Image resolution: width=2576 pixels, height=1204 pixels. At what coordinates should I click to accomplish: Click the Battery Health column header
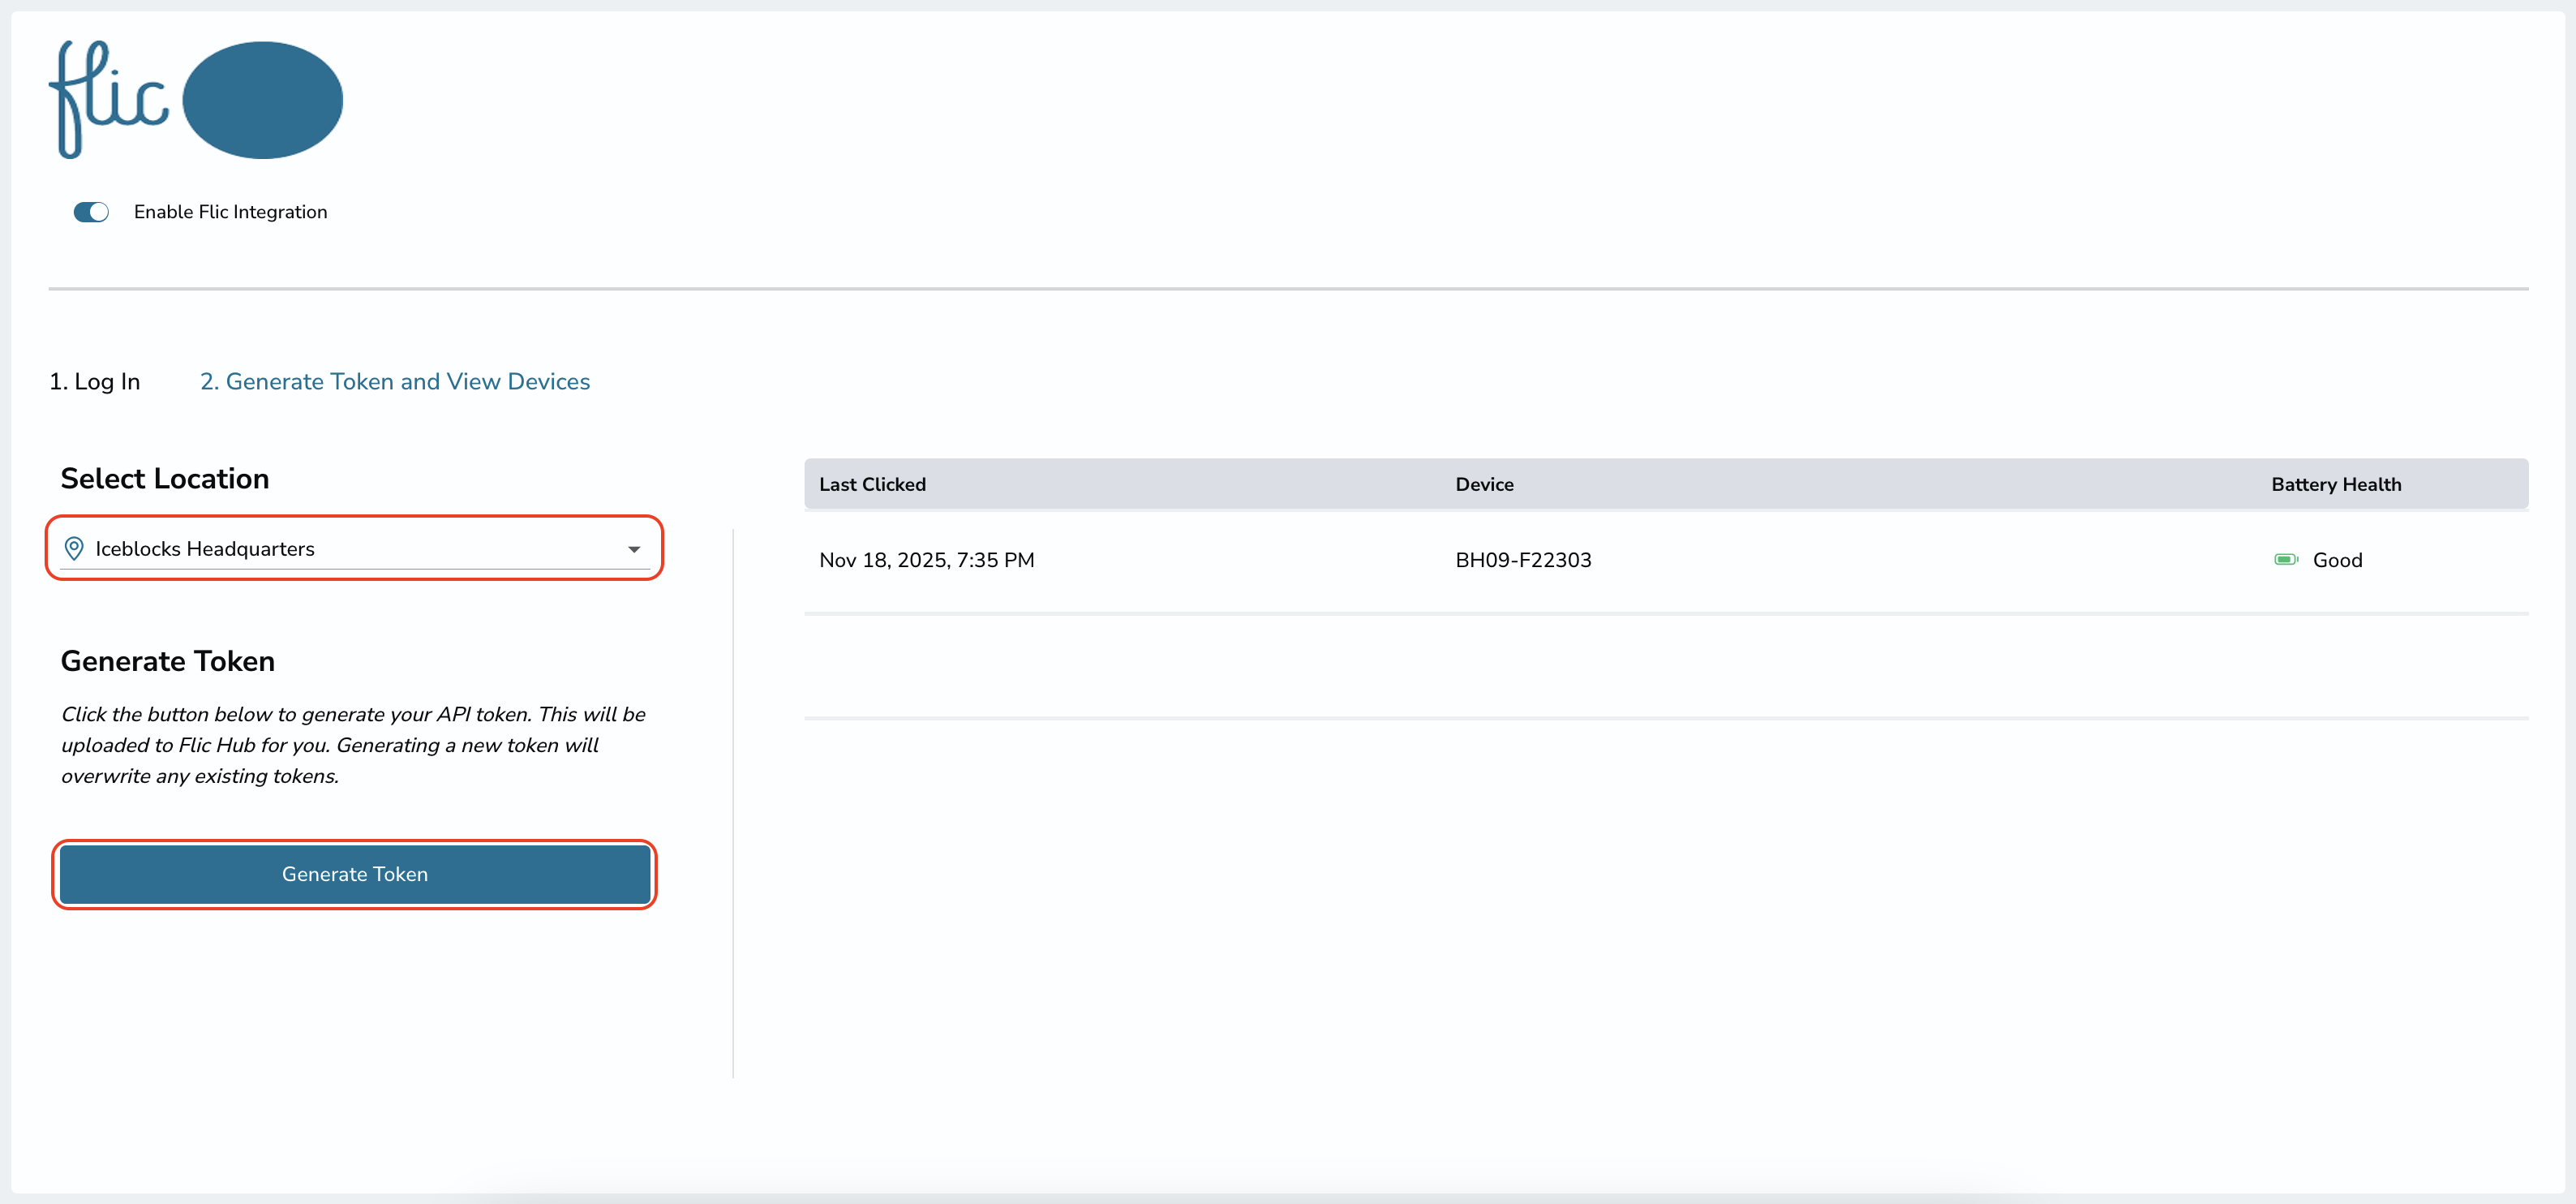[x=2335, y=484]
